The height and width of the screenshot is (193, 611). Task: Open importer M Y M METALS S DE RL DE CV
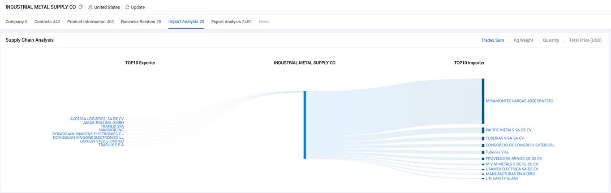click(x=512, y=164)
